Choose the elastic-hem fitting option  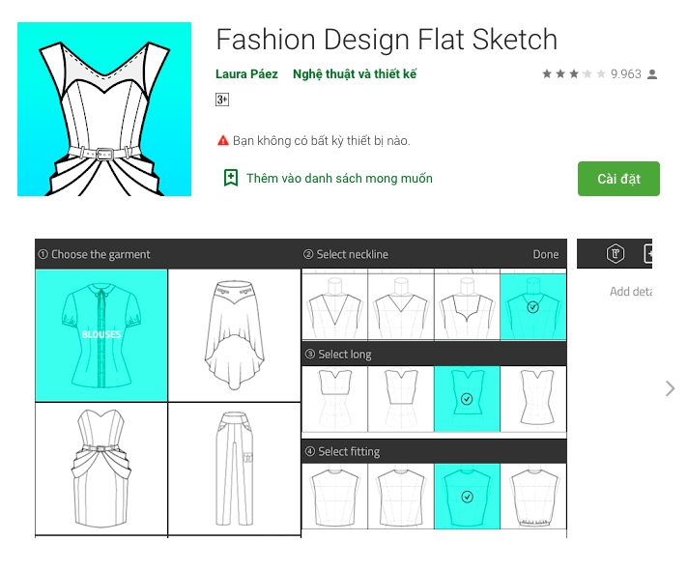(533, 497)
